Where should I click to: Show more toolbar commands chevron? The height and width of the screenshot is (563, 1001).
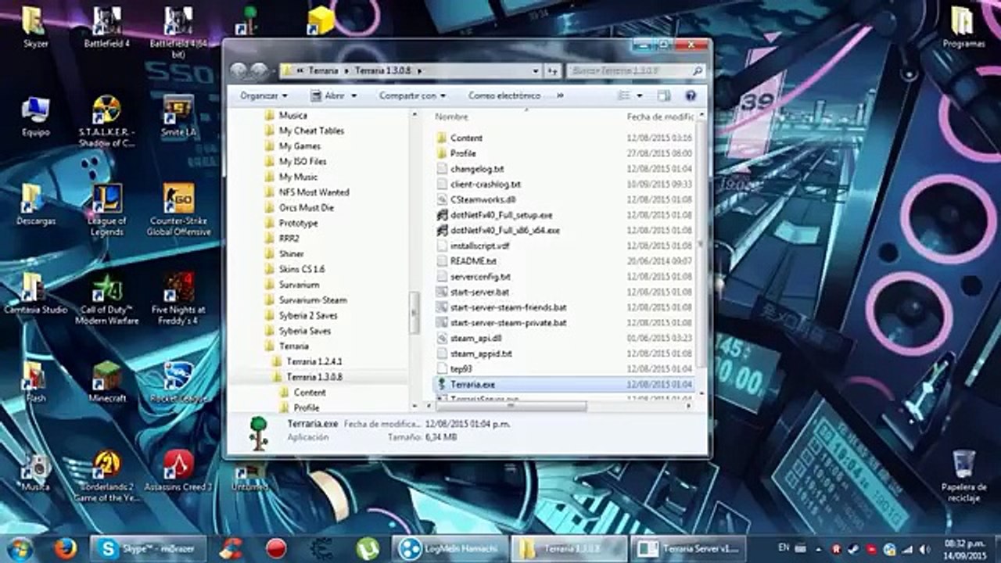click(560, 95)
